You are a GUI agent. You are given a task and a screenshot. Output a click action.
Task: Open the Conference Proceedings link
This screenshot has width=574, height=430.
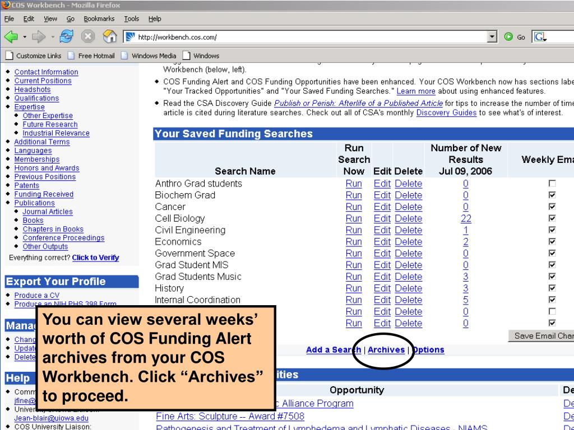point(64,238)
